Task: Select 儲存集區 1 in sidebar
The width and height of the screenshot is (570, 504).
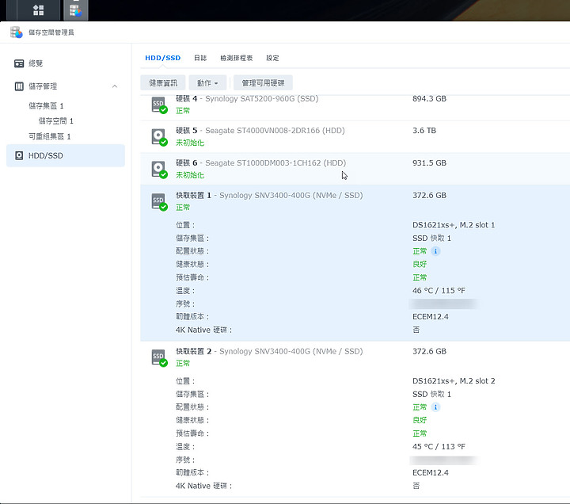Action: pyautogui.click(x=46, y=106)
